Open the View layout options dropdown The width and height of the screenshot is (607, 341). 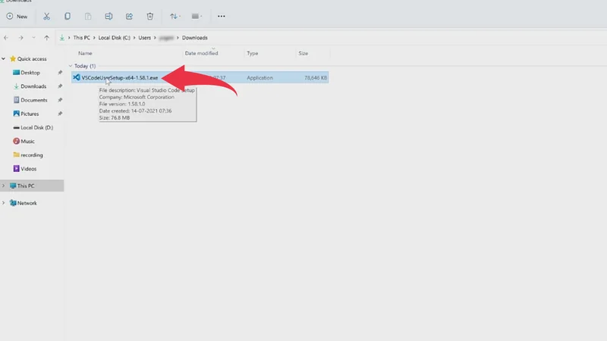point(197,16)
